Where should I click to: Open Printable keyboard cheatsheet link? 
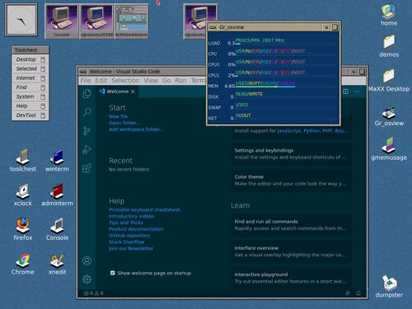(x=144, y=210)
